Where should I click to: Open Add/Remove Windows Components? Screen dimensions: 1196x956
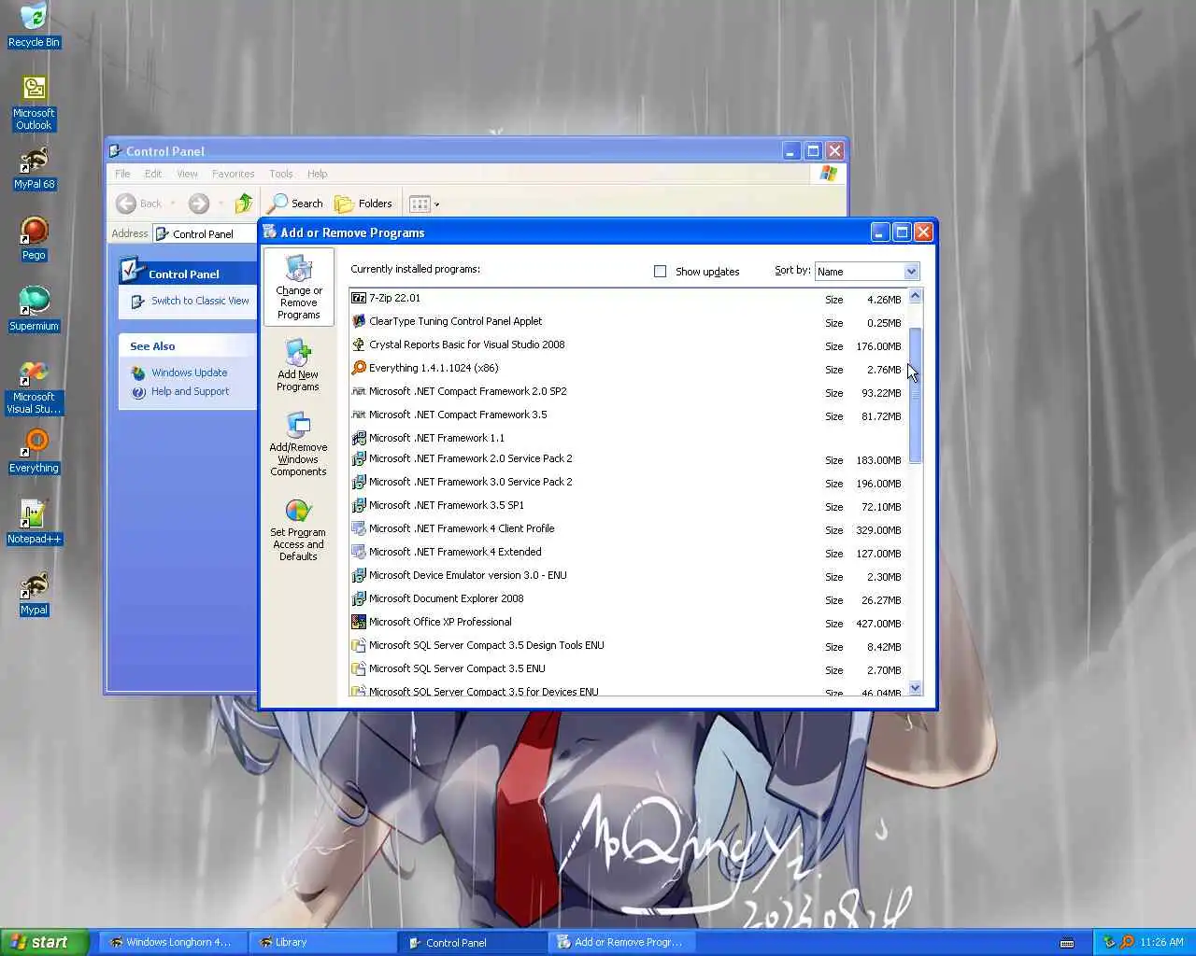point(298,444)
